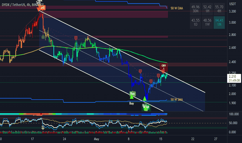Click the 3.000 price axis level
Viewport: 242px width, 143px height.
point(232,22)
